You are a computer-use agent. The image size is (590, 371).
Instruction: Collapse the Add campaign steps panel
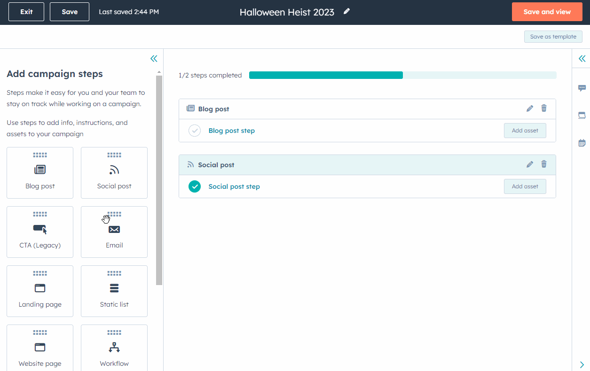pos(154,59)
